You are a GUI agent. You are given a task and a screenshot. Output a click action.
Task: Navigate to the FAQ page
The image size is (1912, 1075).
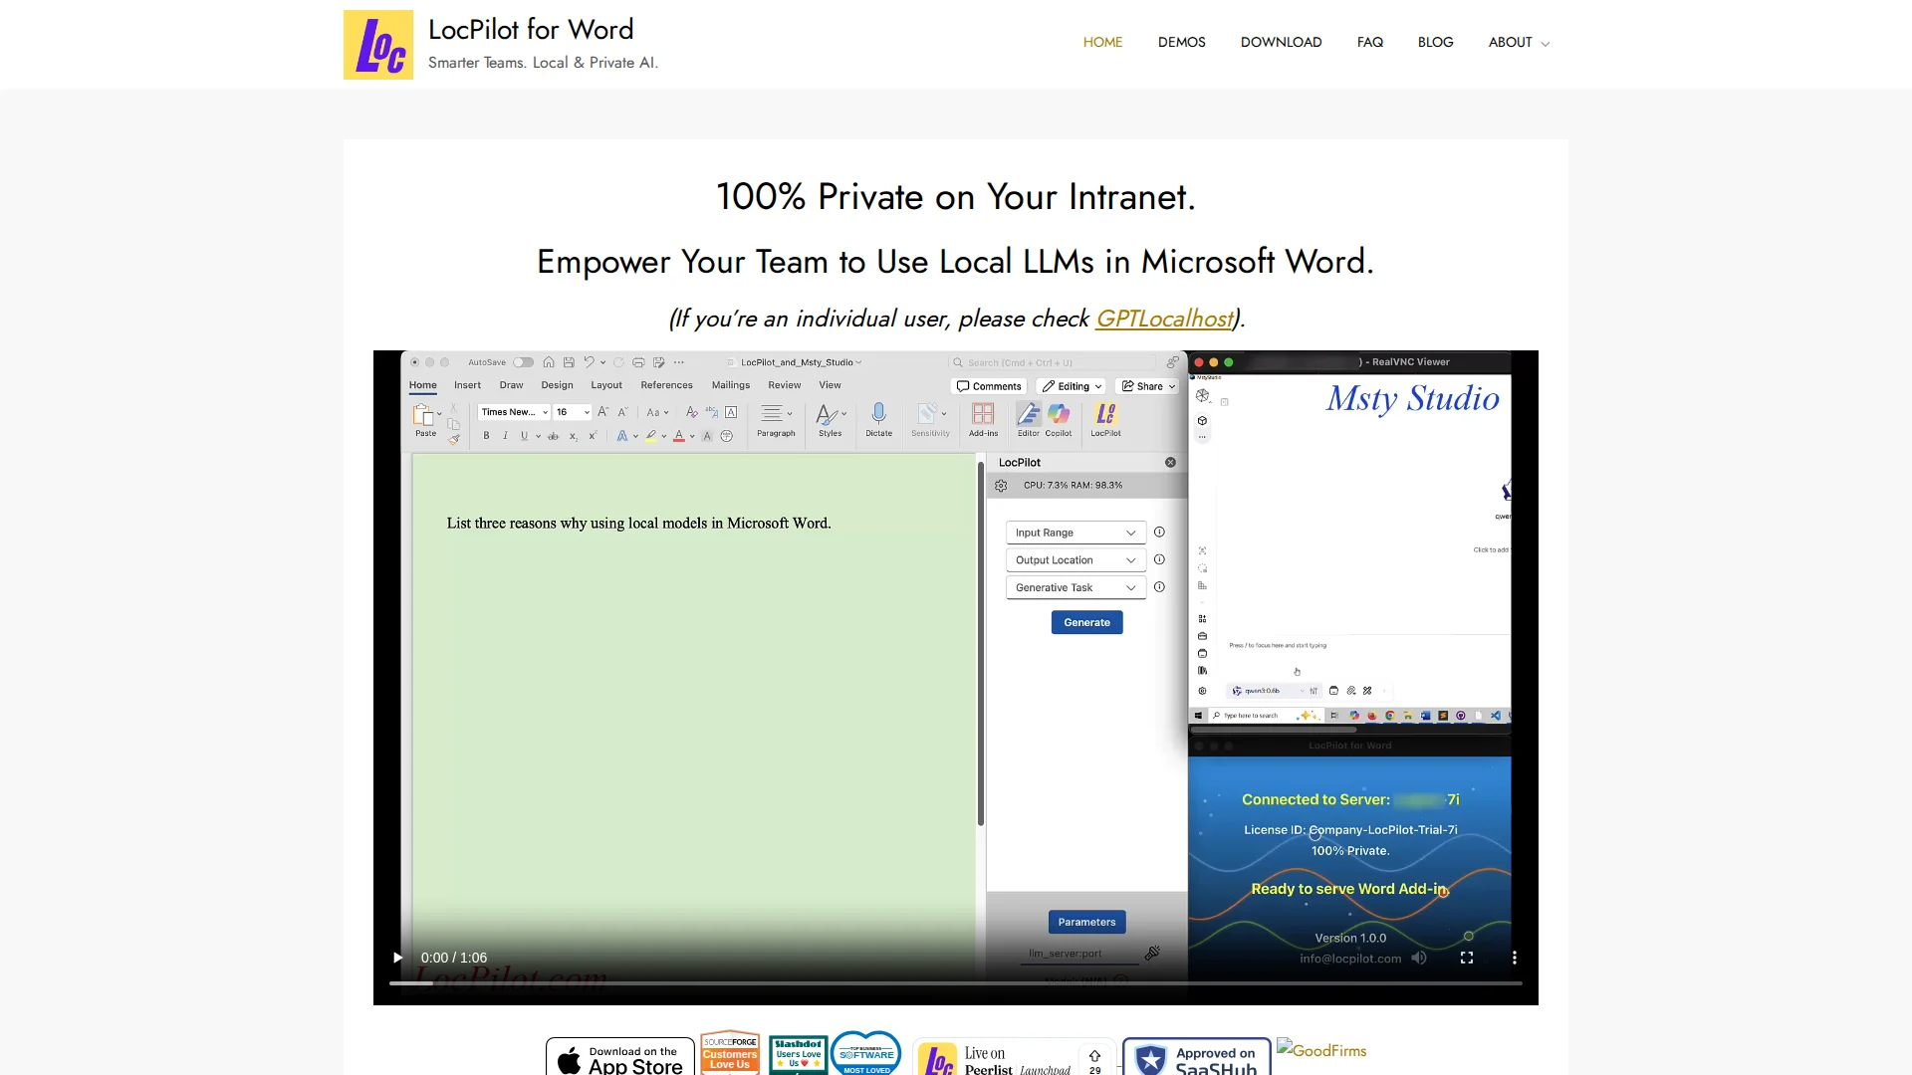(1369, 42)
